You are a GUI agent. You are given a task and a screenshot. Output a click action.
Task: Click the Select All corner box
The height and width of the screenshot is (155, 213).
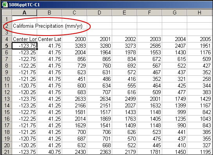[x=7, y=12]
